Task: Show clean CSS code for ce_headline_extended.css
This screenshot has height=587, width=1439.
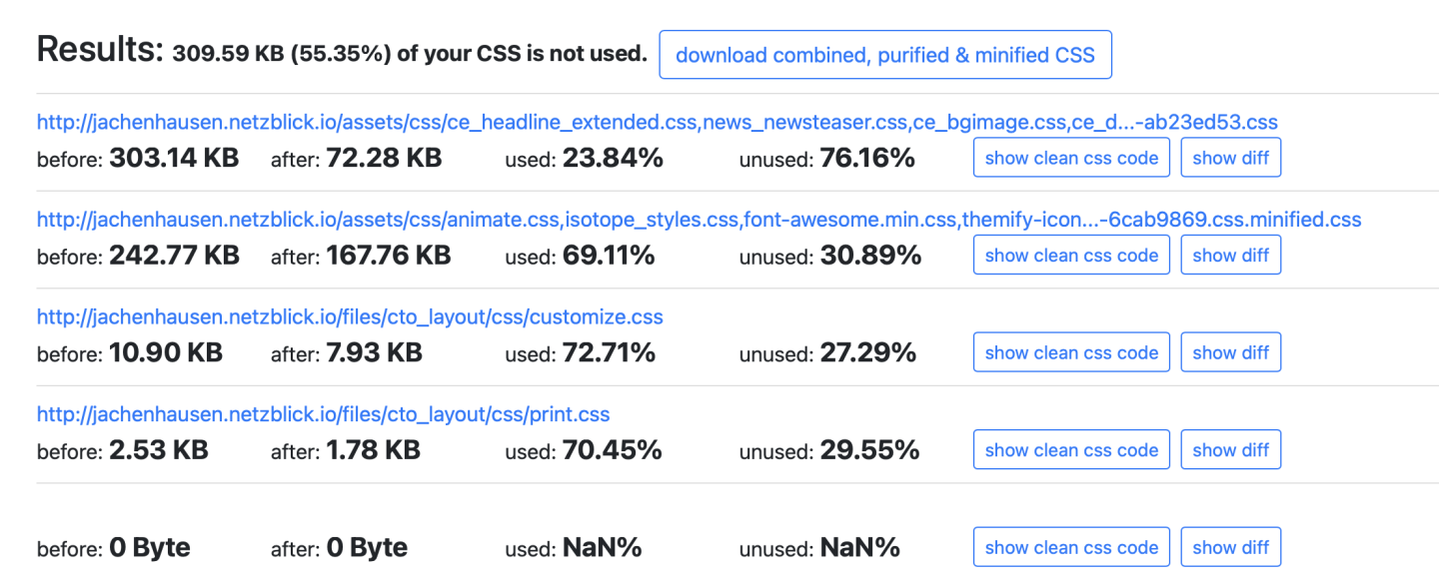Action: tap(1071, 158)
